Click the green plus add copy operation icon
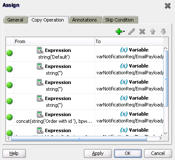This screenshot has height=160, width=175. (119, 31)
